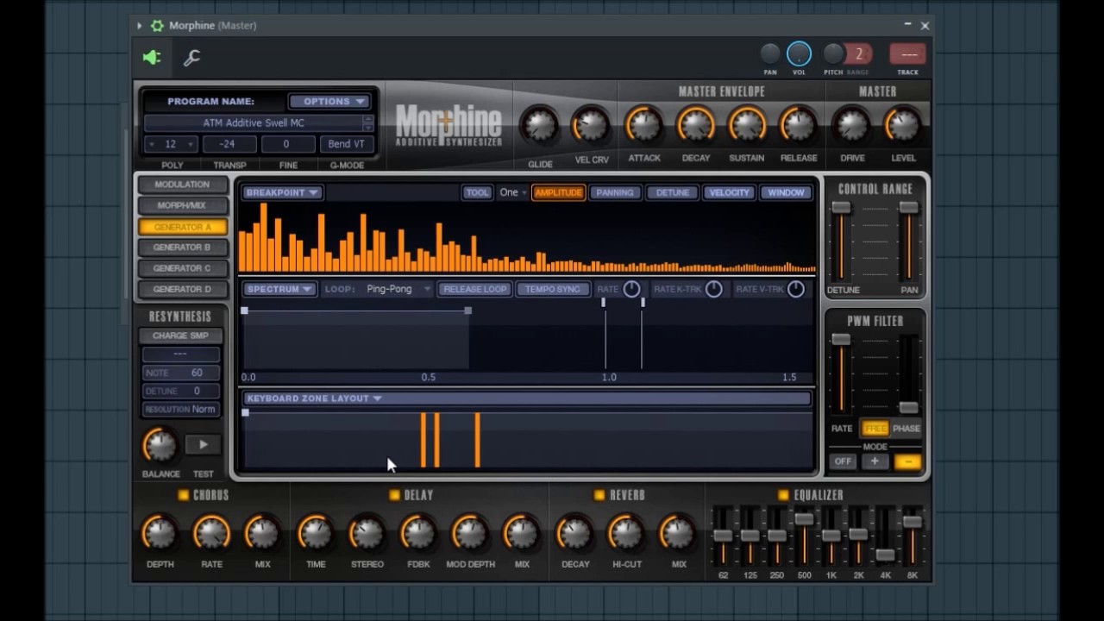This screenshot has width=1104, height=621.
Task: Click the Window view button
Action: (786, 192)
